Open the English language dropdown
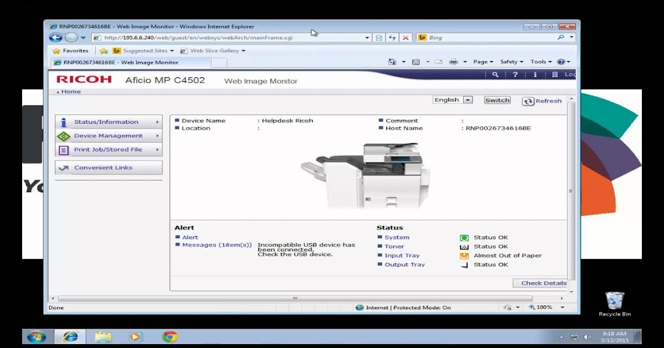The image size is (664, 348). (453, 100)
